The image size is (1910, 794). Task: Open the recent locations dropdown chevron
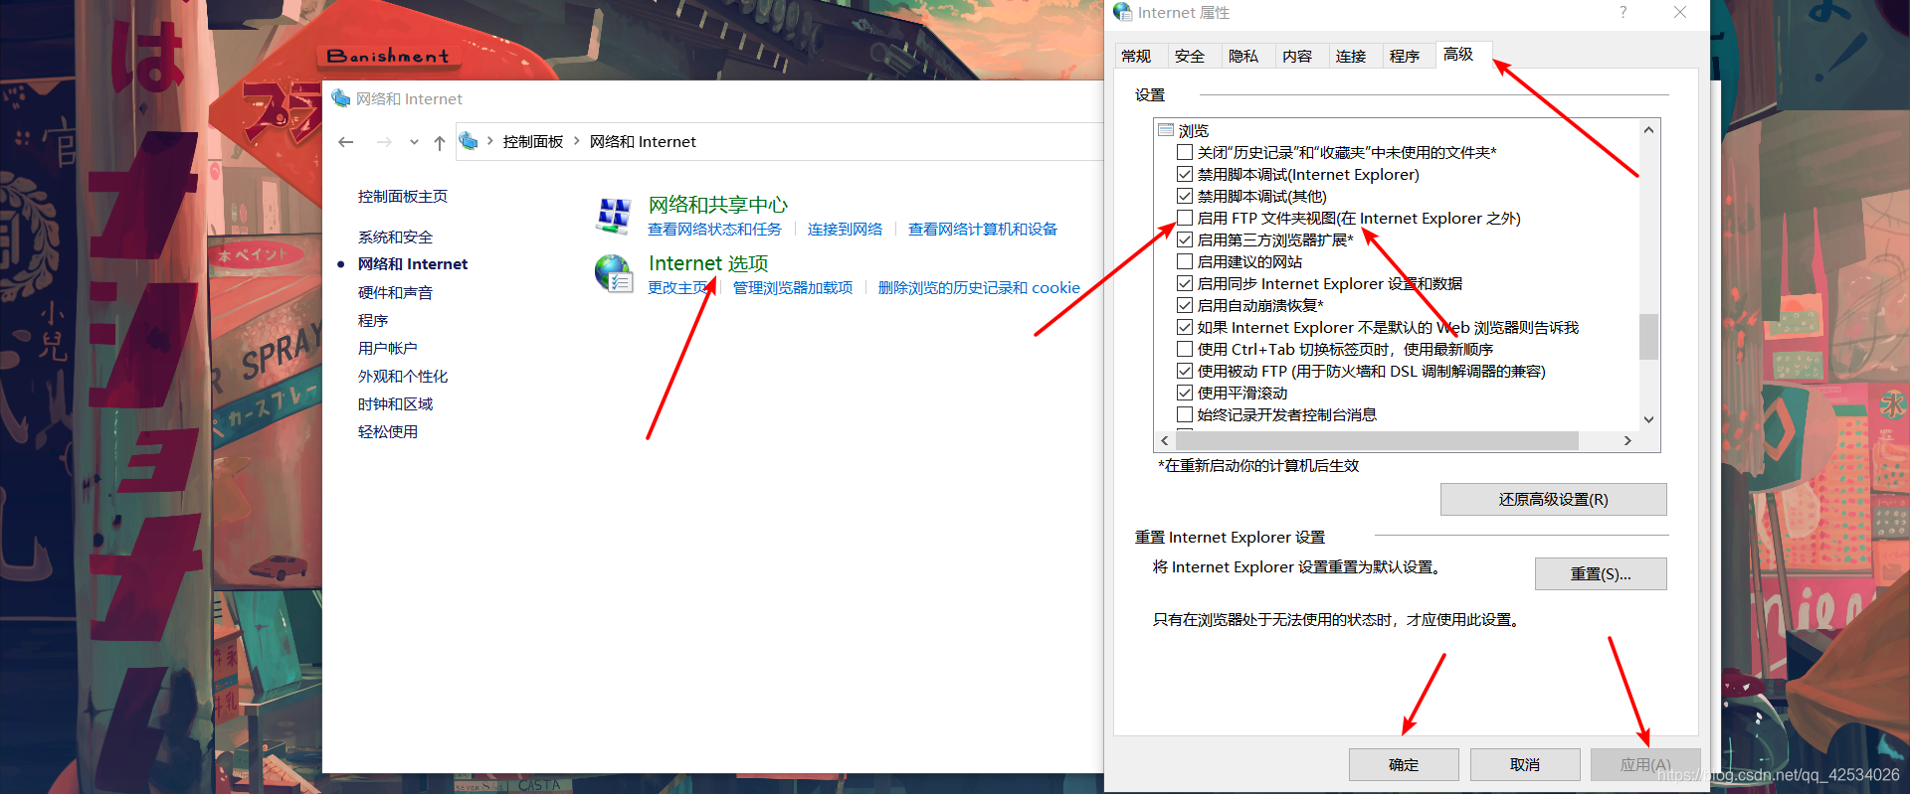(414, 142)
